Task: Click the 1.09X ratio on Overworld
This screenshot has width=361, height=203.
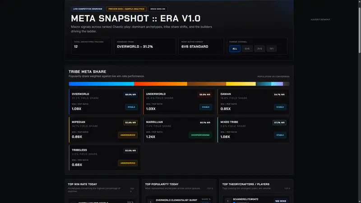Action: pyautogui.click(x=76, y=109)
